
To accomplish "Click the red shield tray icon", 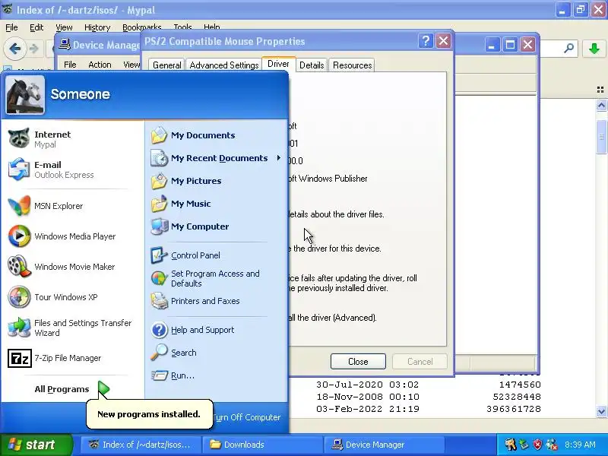I will (x=537, y=445).
